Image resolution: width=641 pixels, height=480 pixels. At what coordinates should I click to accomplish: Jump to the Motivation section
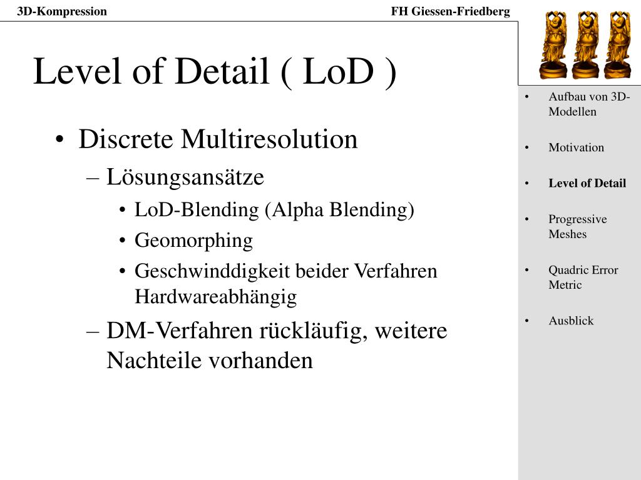(576, 147)
